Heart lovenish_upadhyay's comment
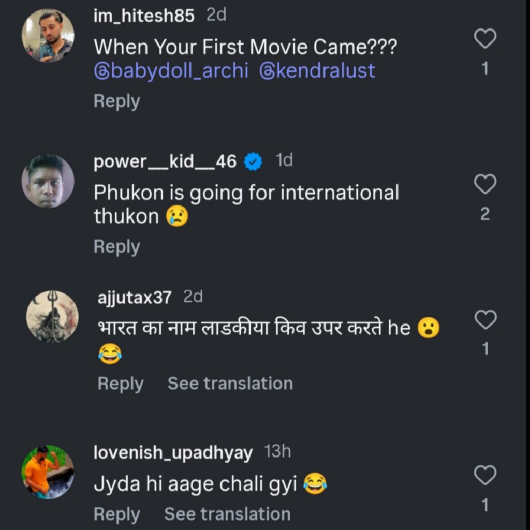Image resolution: width=530 pixels, height=530 pixels. point(485,476)
